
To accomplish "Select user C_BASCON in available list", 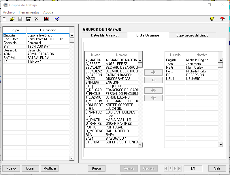I will point(111,75).
